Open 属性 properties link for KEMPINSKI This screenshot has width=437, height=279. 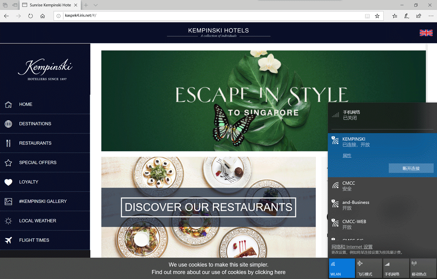click(x=347, y=156)
